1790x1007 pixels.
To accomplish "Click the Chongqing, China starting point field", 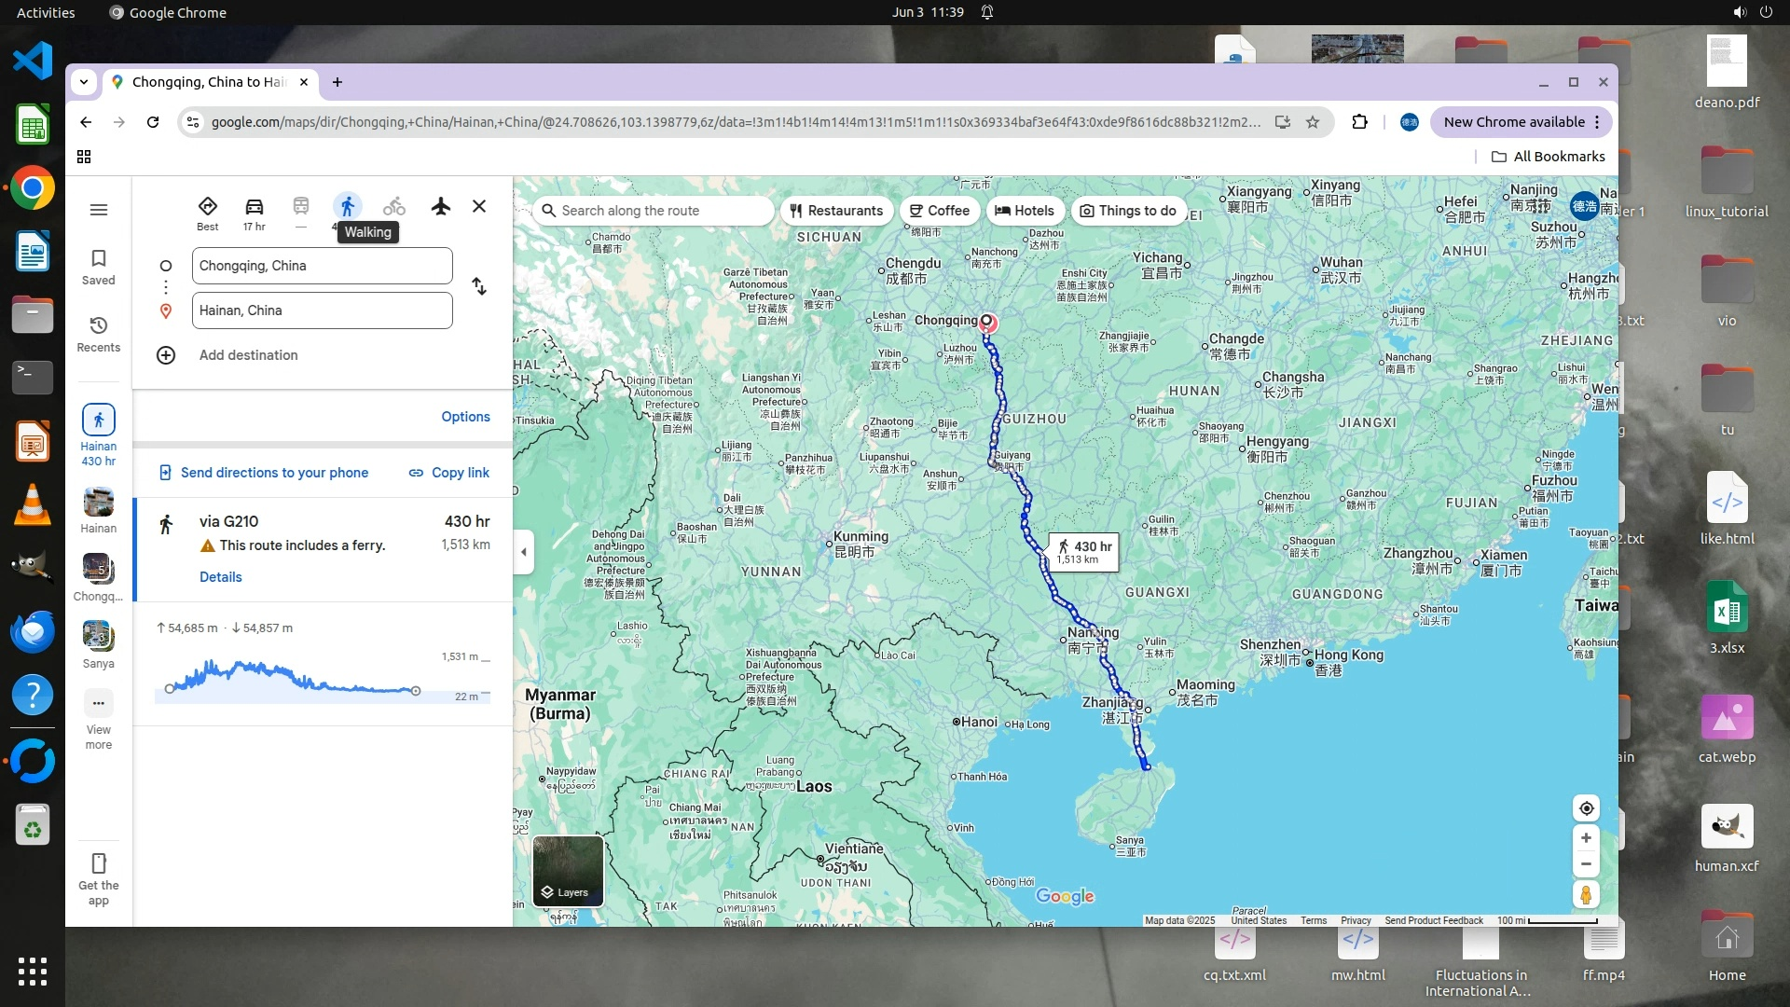I will [322, 266].
